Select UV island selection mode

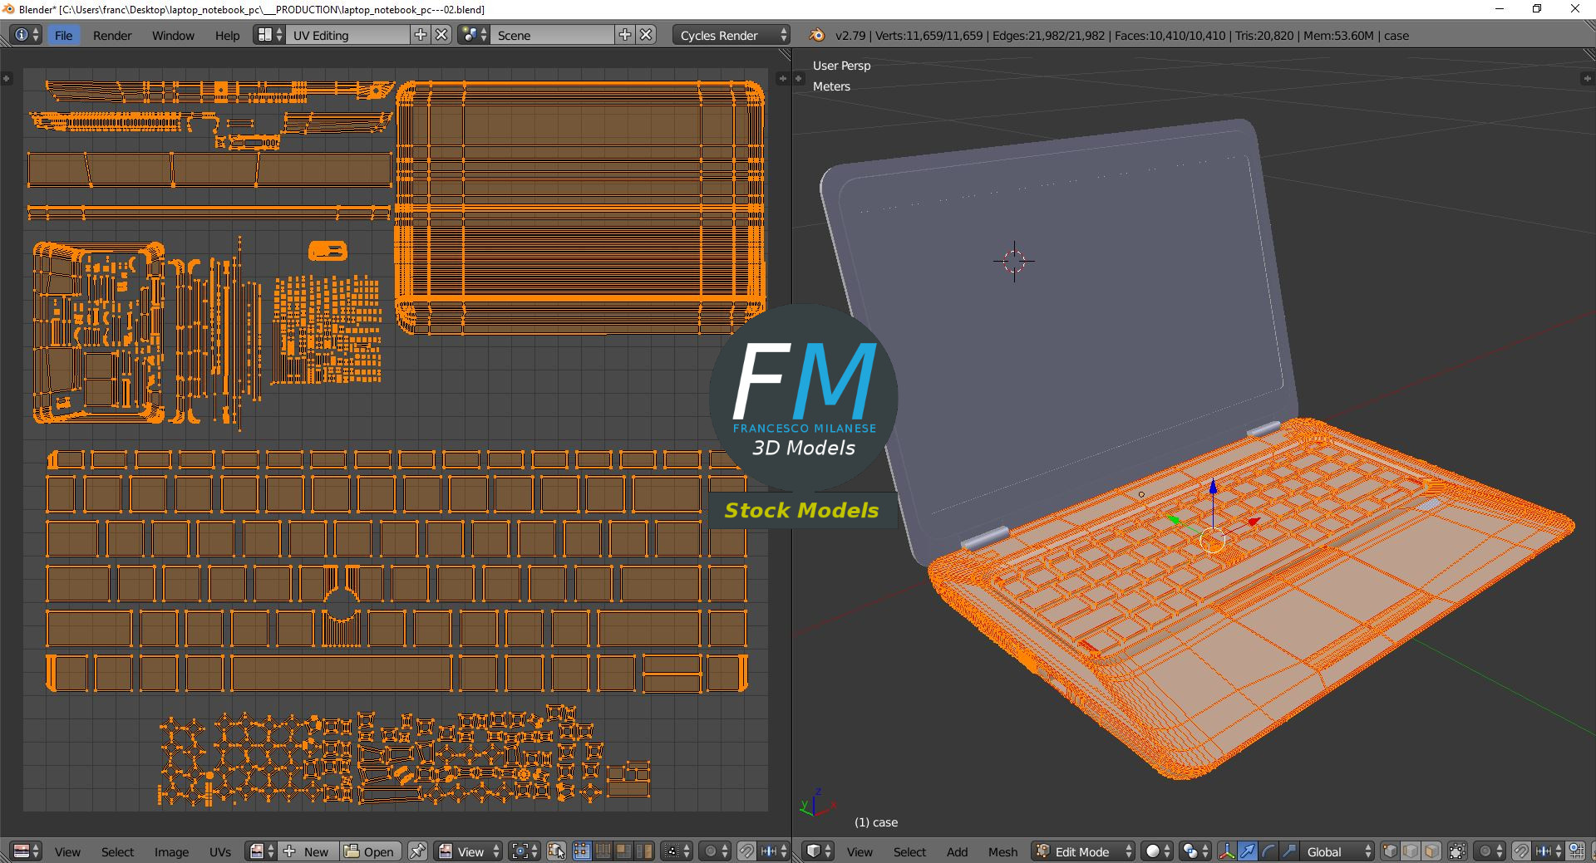644,851
